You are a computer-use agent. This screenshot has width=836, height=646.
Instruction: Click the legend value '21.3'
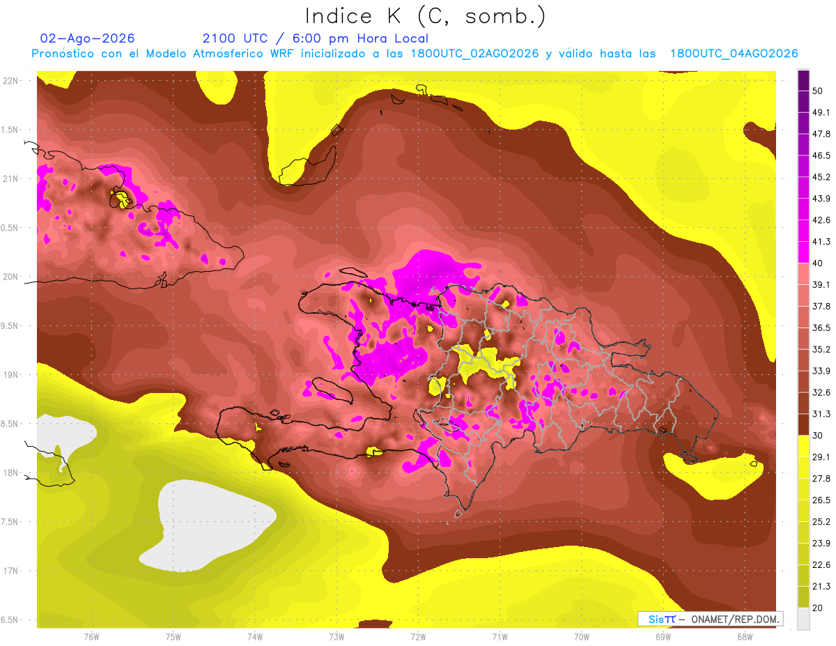pyautogui.click(x=822, y=586)
